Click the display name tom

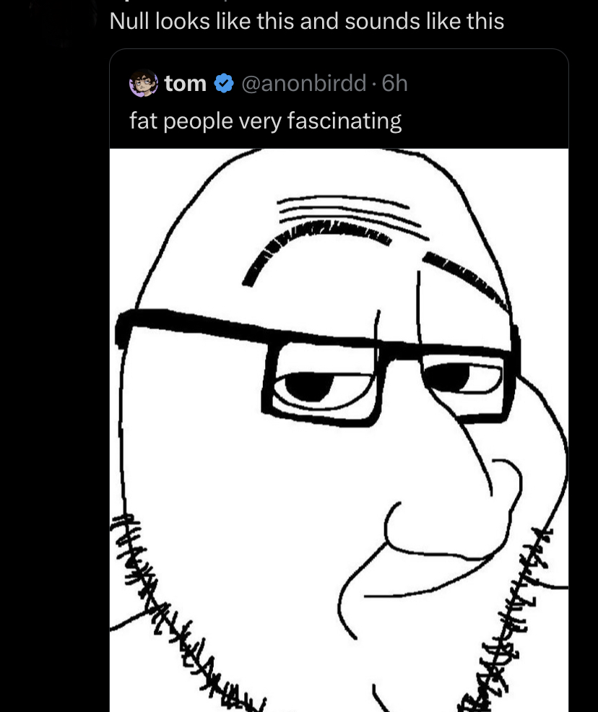[186, 84]
